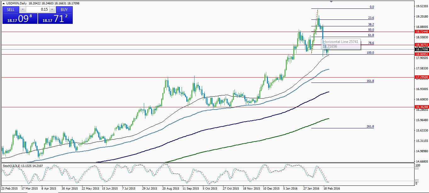Screen dimensions: 429x193
Task: Click the SELL one-click trading button
Action: pos(11,9)
